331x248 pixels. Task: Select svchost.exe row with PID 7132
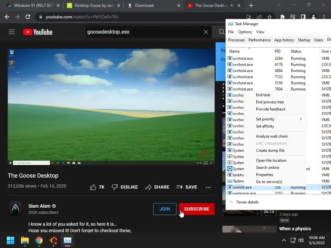279,77
